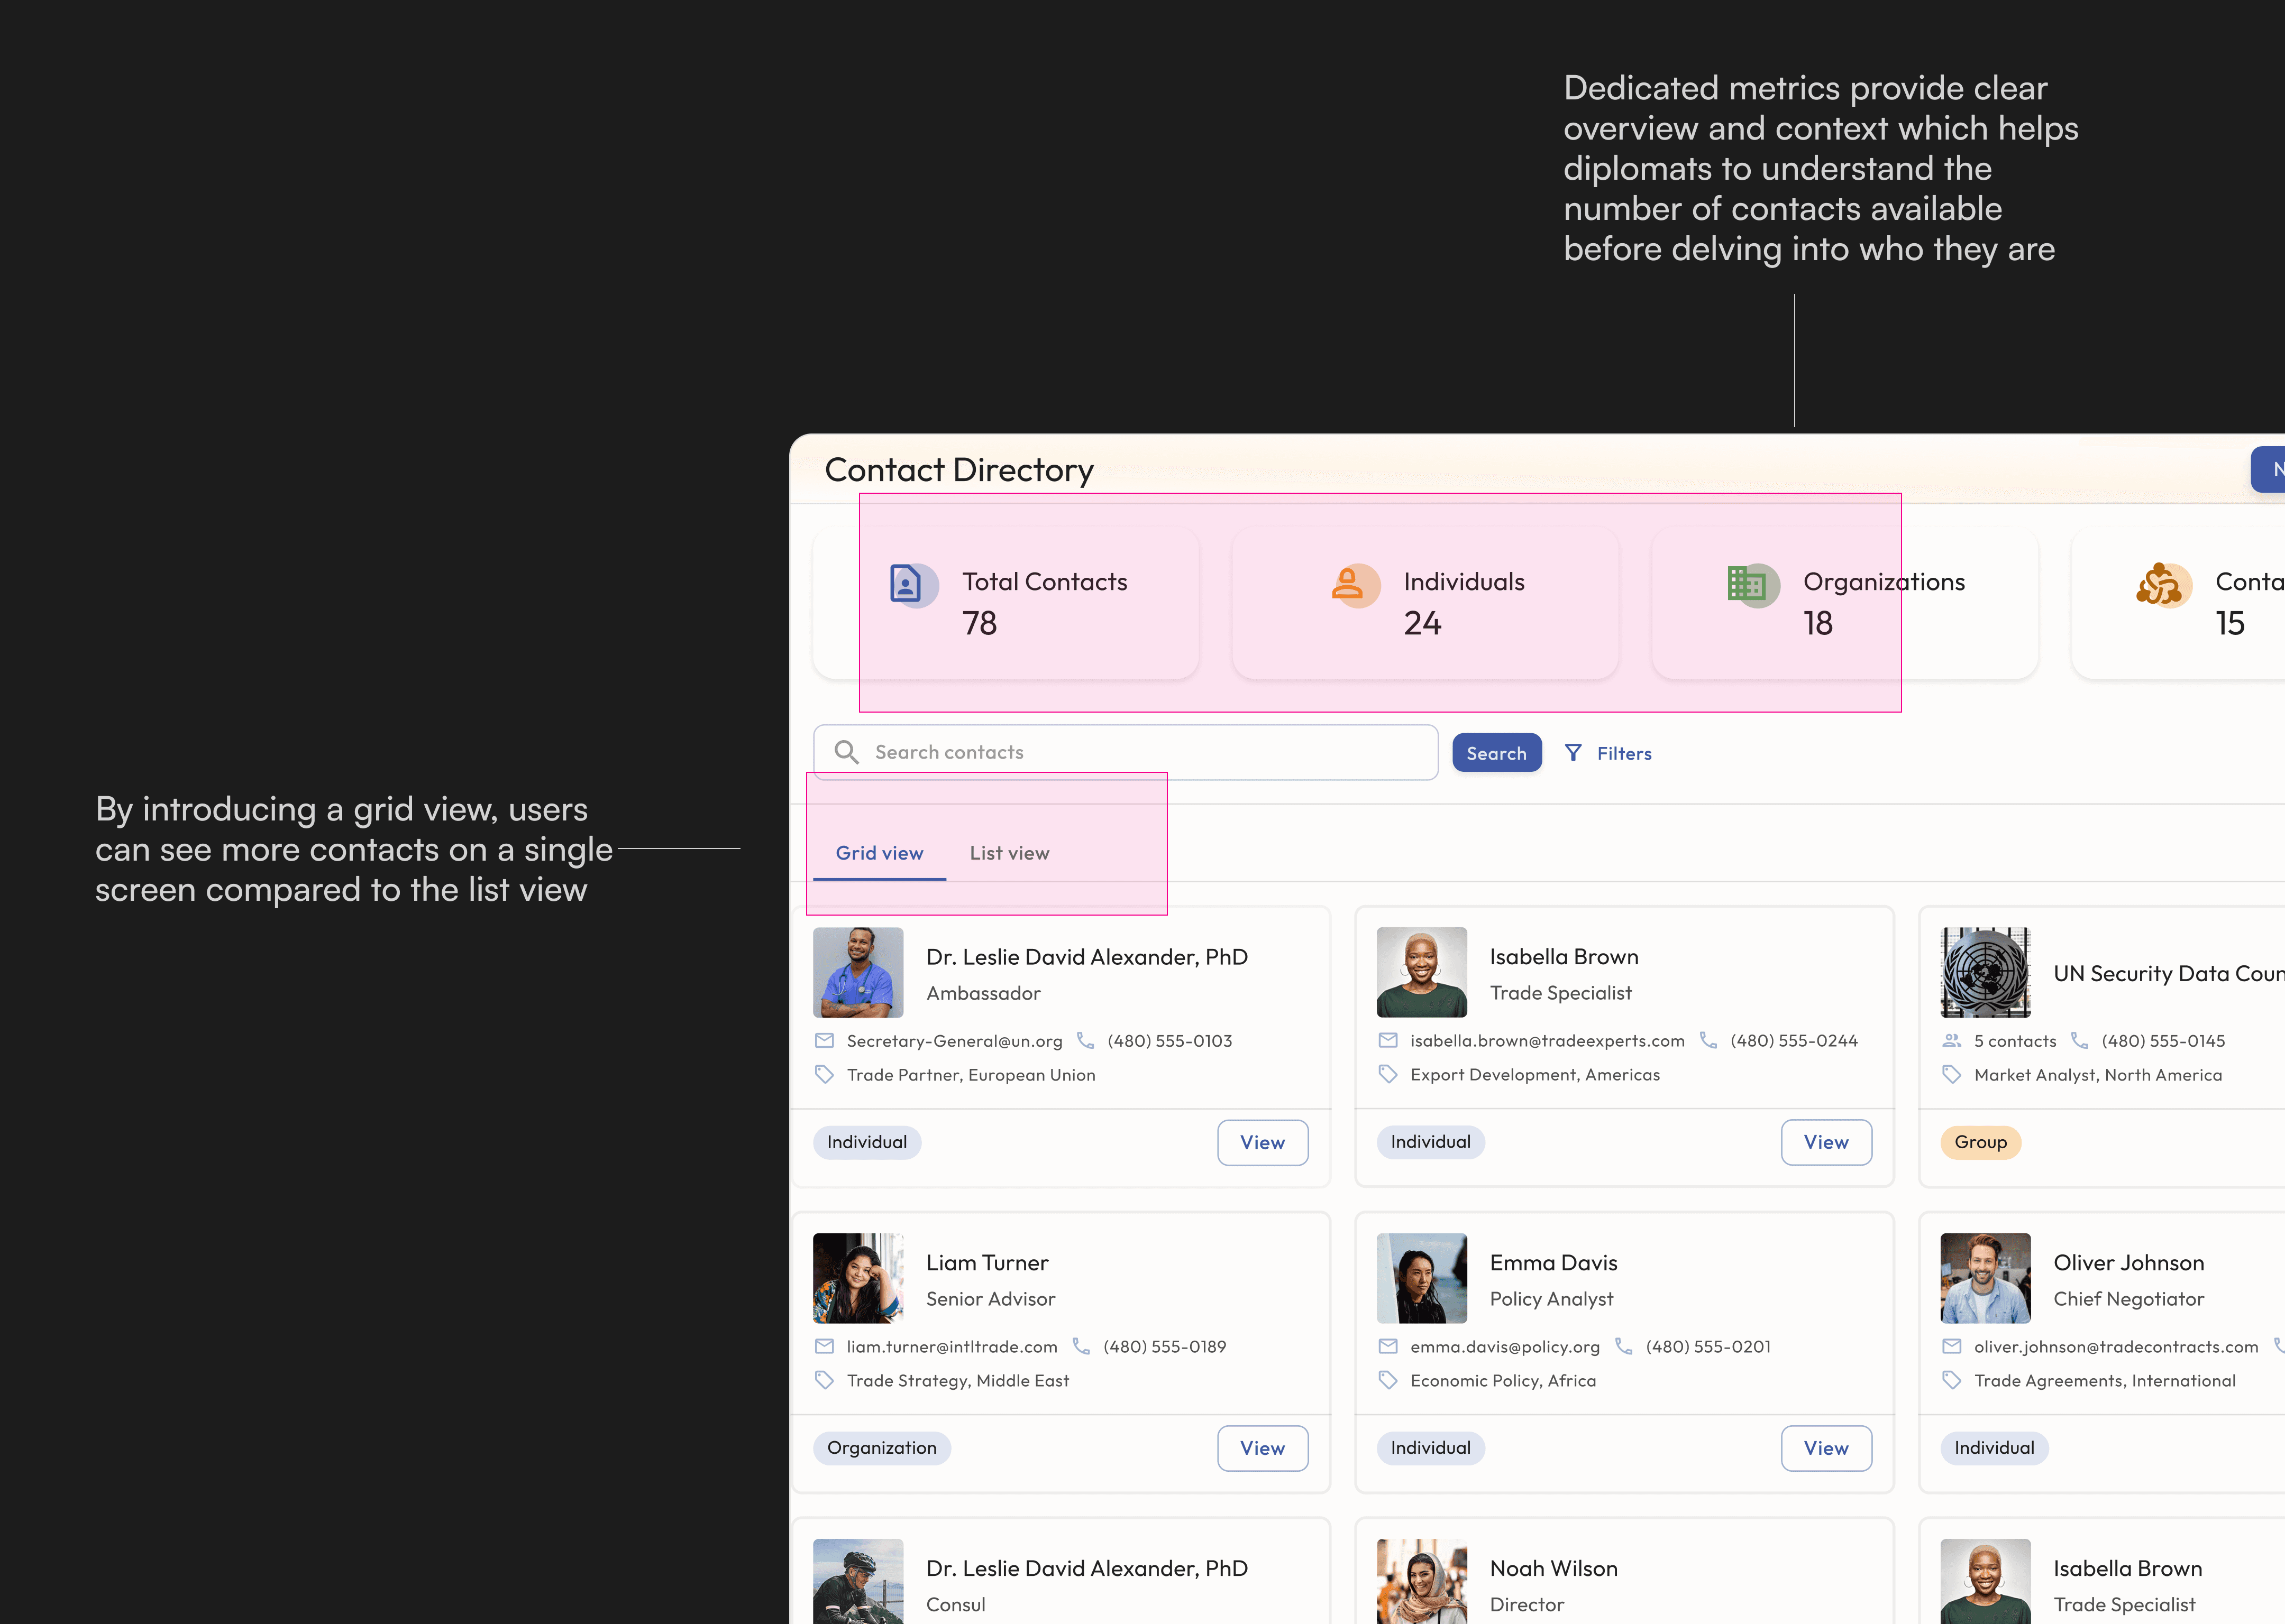Switch to List view tab

coord(1009,853)
